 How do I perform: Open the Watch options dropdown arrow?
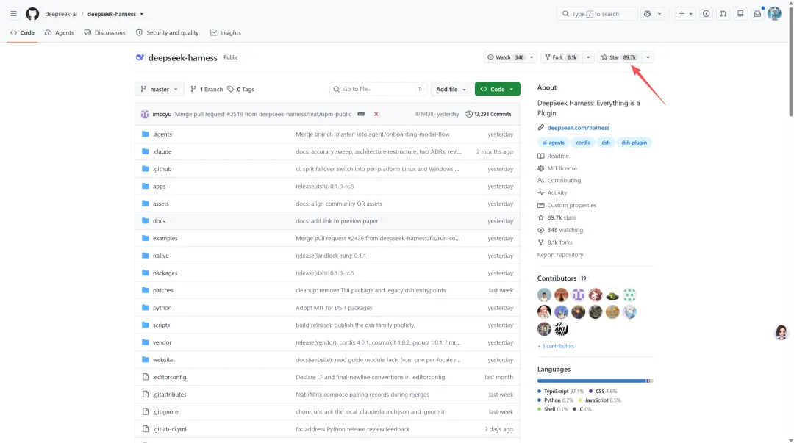coord(532,57)
